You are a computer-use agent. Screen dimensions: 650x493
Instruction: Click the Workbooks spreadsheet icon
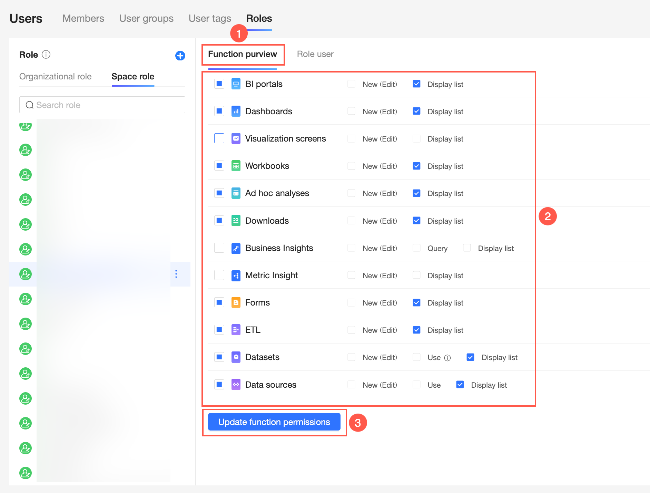tap(236, 166)
